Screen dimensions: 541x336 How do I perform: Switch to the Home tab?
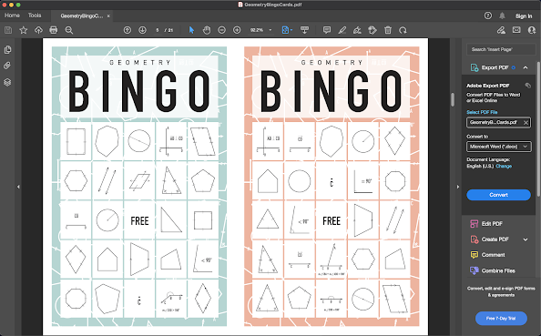(12, 15)
